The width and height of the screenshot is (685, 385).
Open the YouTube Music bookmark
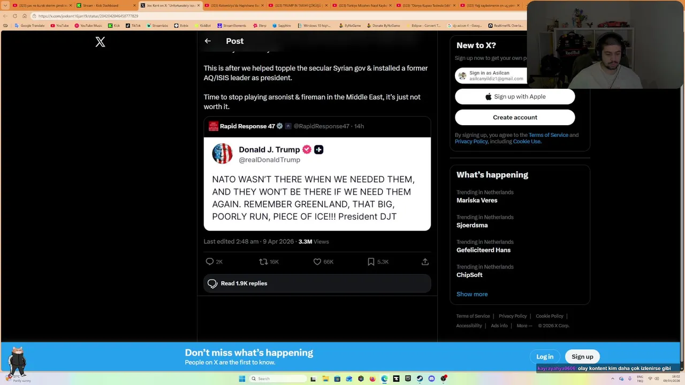[88, 26]
